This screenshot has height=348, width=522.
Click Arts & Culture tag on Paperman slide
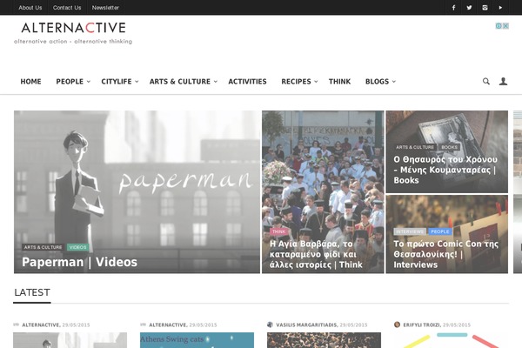coord(43,247)
